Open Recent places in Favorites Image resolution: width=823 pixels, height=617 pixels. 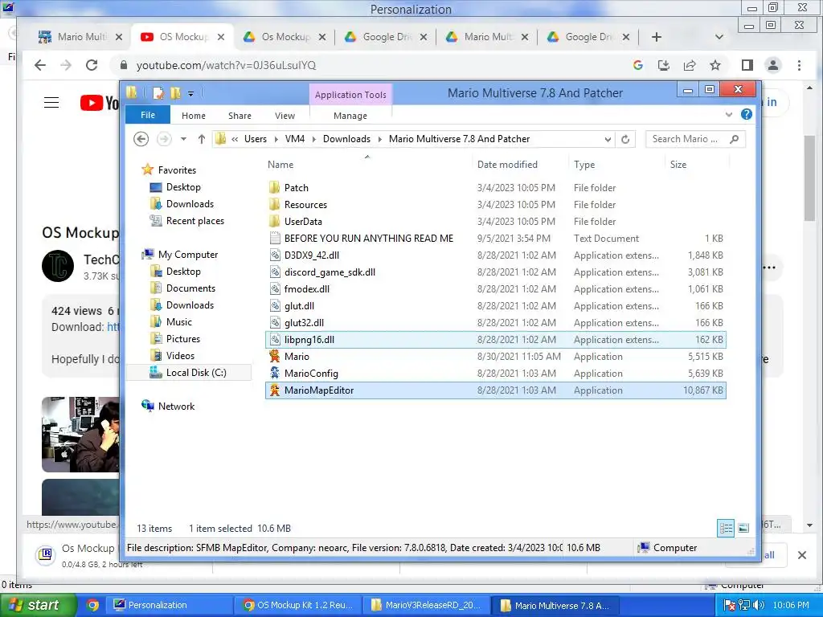point(194,220)
